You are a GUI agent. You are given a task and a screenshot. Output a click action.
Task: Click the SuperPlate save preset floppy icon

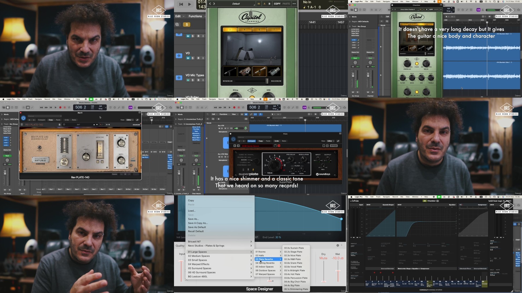click(275, 145)
